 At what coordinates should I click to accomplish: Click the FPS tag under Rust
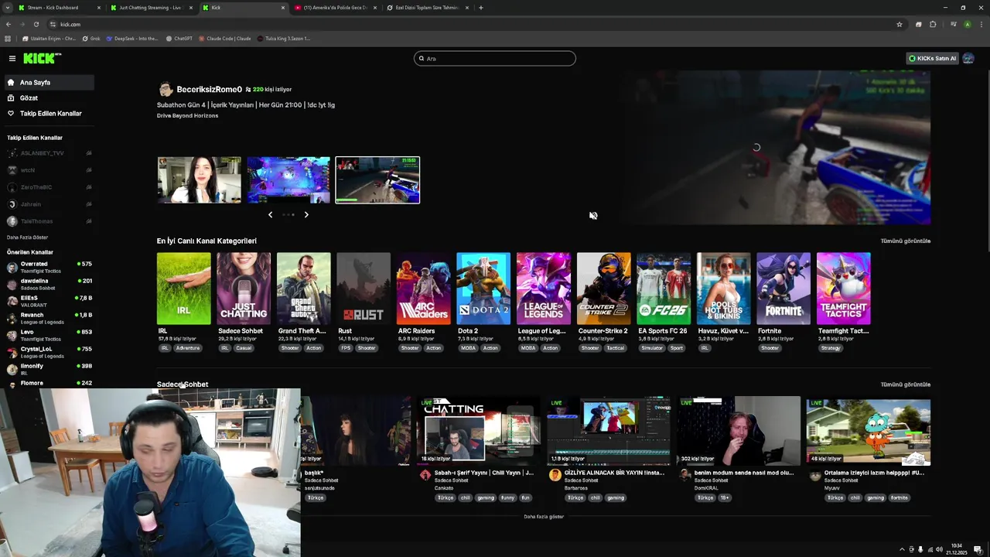pos(346,348)
